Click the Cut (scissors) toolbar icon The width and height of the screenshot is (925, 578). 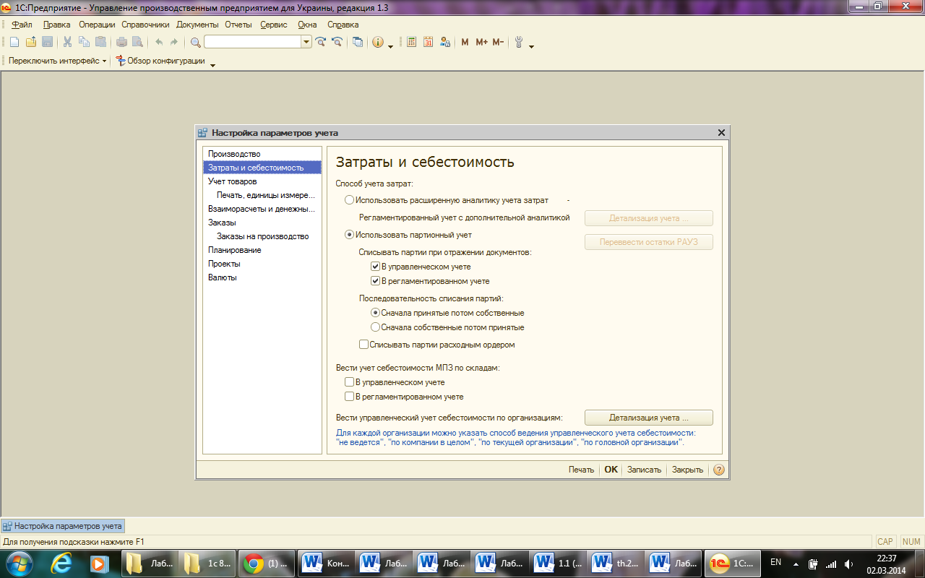[x=68, y=42]
